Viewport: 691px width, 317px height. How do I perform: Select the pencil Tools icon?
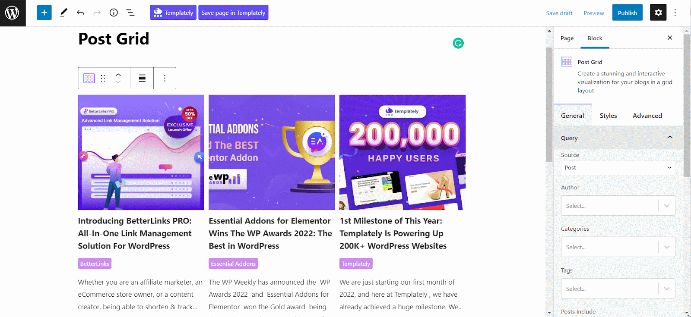tap(63, 13)
